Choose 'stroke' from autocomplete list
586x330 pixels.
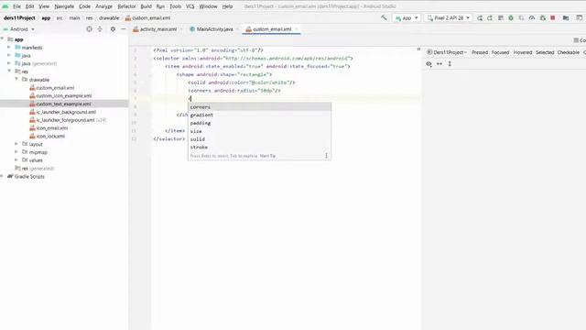259,147
